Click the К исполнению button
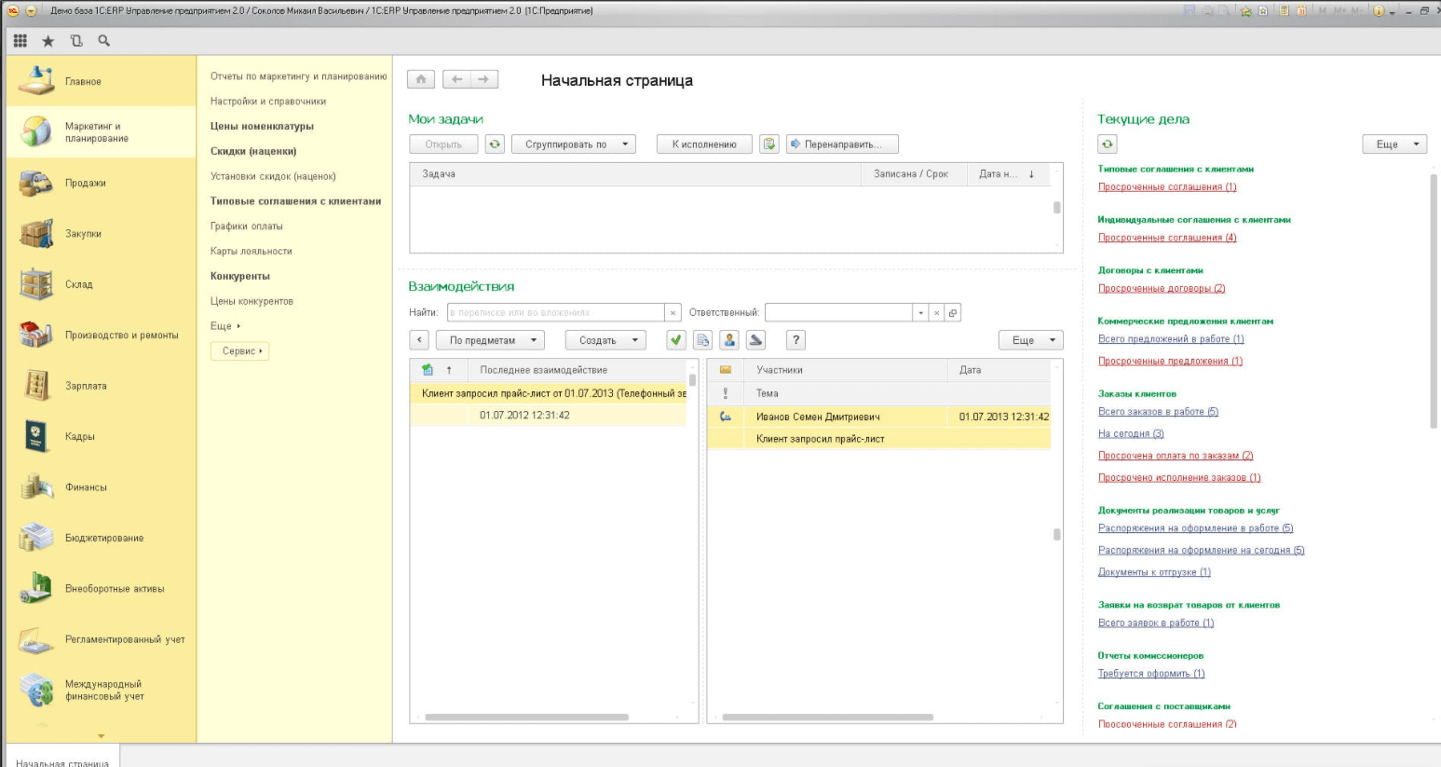The image size is (1441, 767). pyautogui.click(x=704, y=144)
